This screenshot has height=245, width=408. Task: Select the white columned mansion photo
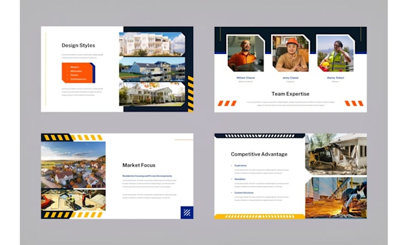(152, 94)
